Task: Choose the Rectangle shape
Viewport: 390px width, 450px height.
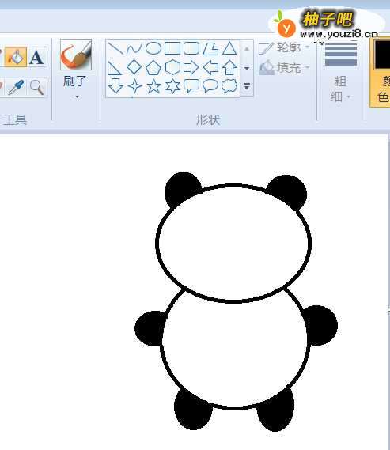Action: point(172,48)
